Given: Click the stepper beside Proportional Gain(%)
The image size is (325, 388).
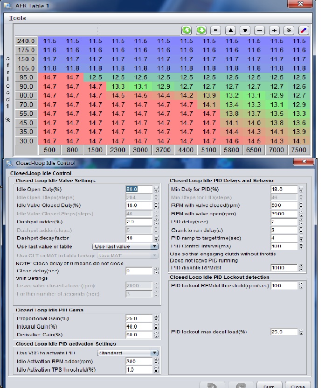Looking at the screenshot, I should coord(156,318).
